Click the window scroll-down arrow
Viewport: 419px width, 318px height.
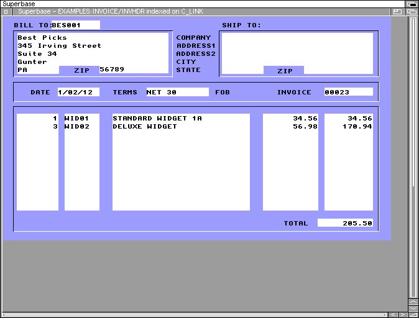coord(413,308)
